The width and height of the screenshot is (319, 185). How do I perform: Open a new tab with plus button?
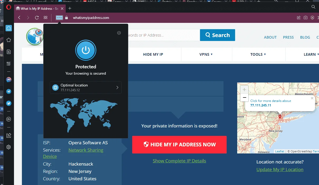tap(70, 8)
